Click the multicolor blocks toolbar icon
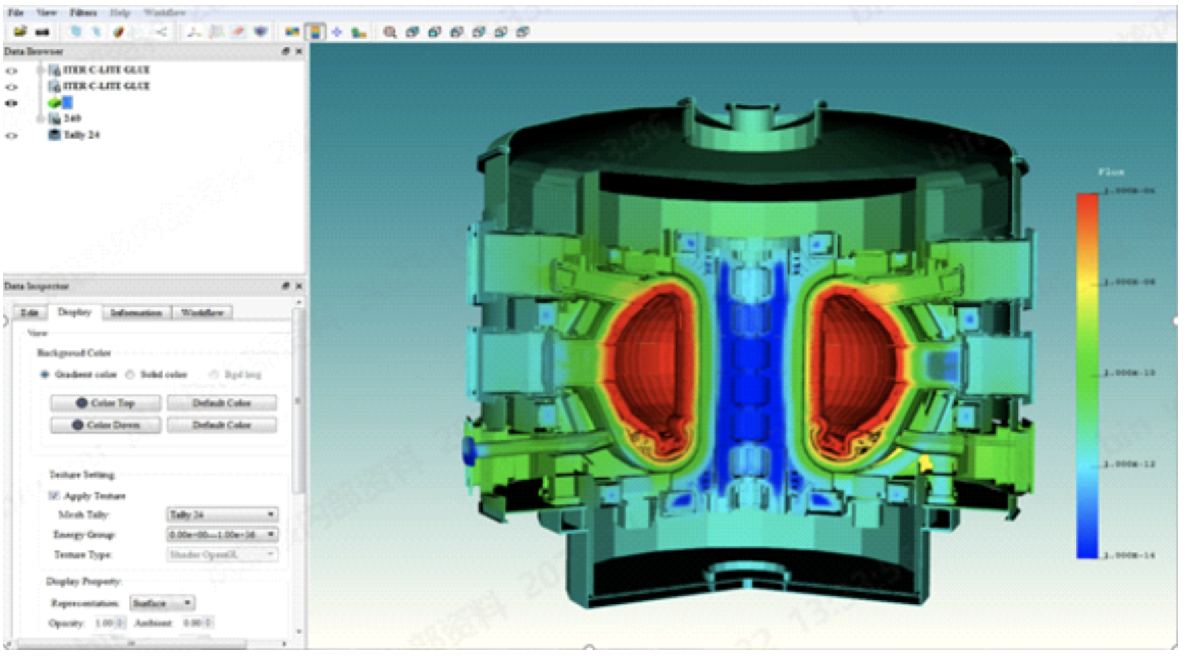 (292, 31)
